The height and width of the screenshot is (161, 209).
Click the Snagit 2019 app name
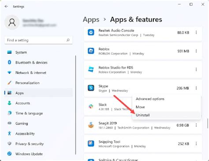click(108, 123)
